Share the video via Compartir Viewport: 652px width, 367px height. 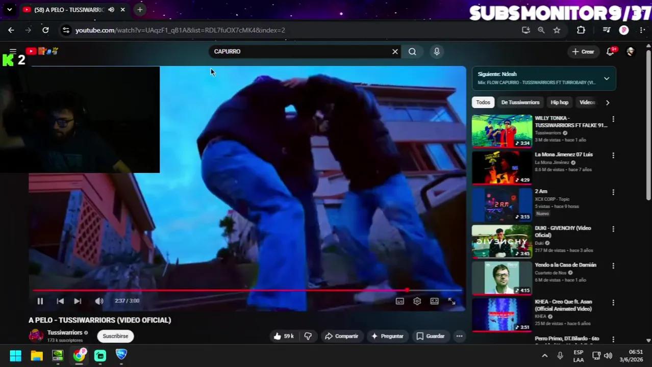click(x=341, y=336)
